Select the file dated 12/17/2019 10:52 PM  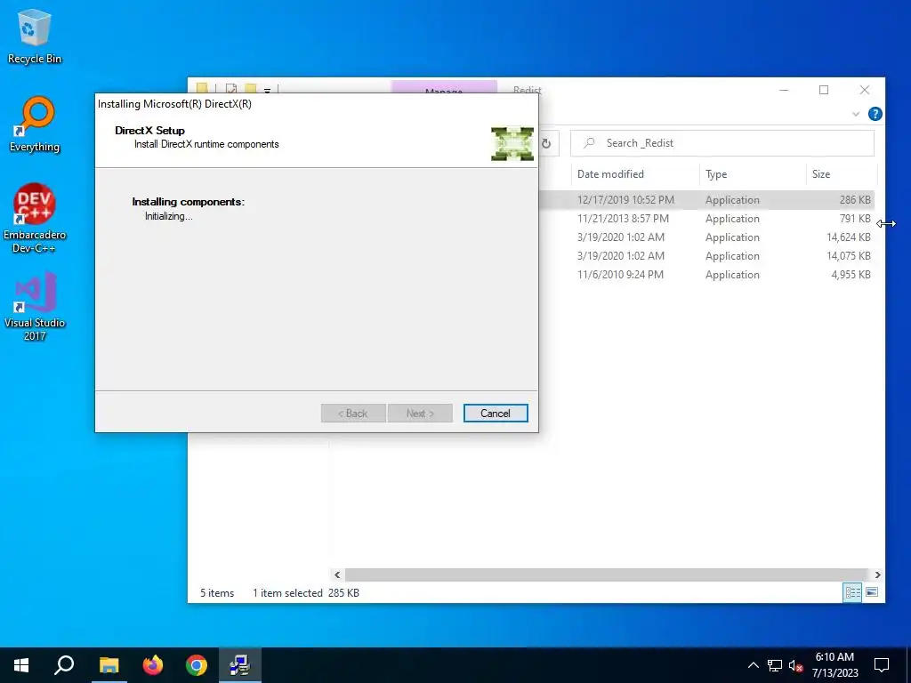705,200
